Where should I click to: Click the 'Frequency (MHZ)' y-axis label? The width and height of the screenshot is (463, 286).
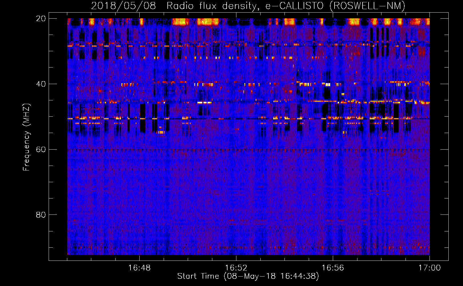click(x=26, y=137)
